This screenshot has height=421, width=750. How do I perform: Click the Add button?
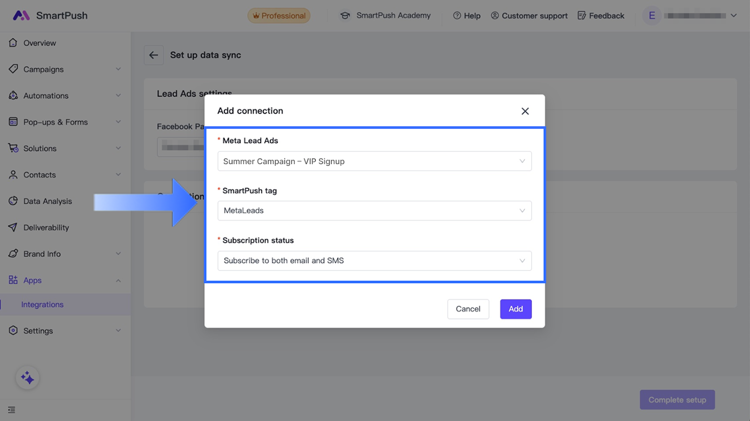coord(516,309)
